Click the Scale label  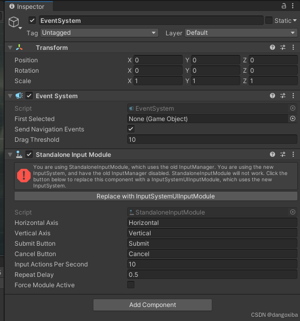(x=23, y=81)
